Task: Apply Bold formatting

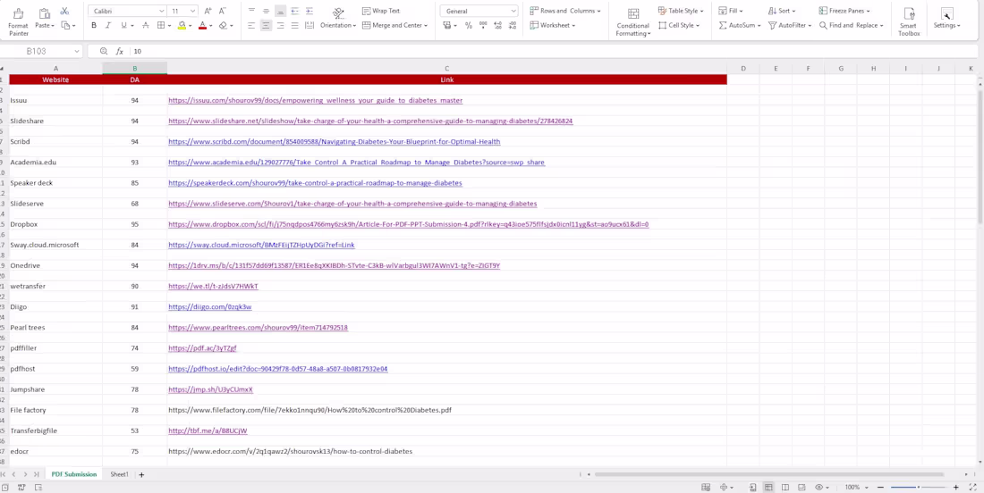Action: coord(94,25)
